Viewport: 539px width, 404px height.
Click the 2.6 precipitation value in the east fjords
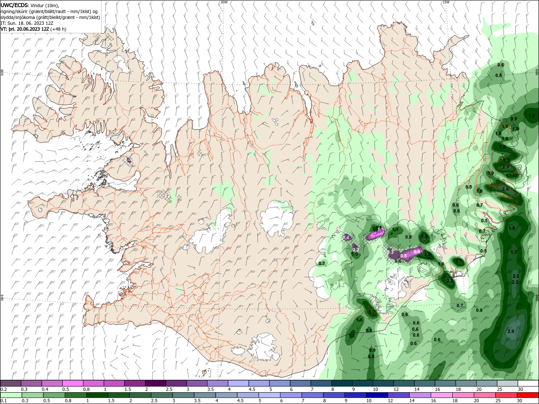pos(505,189)
